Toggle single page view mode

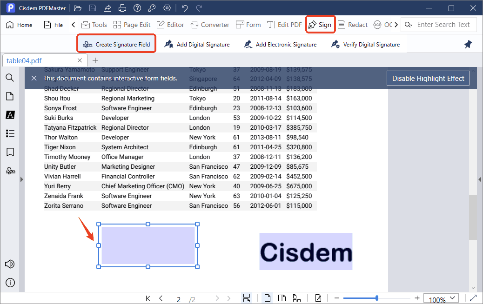[x=268, y=298]
